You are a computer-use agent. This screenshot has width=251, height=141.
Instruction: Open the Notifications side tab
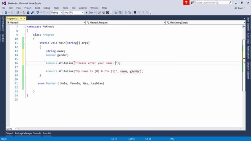click(x=248, y=52)
